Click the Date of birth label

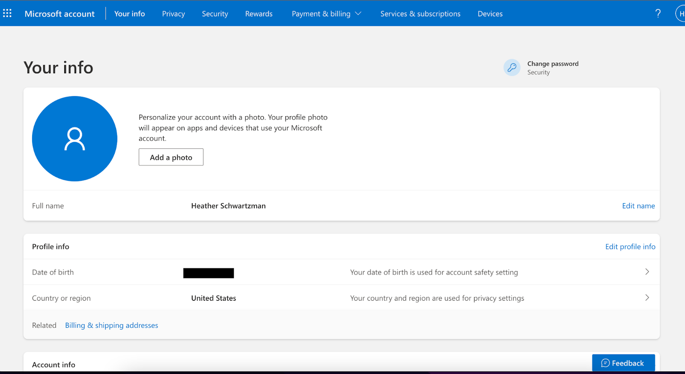53,272
